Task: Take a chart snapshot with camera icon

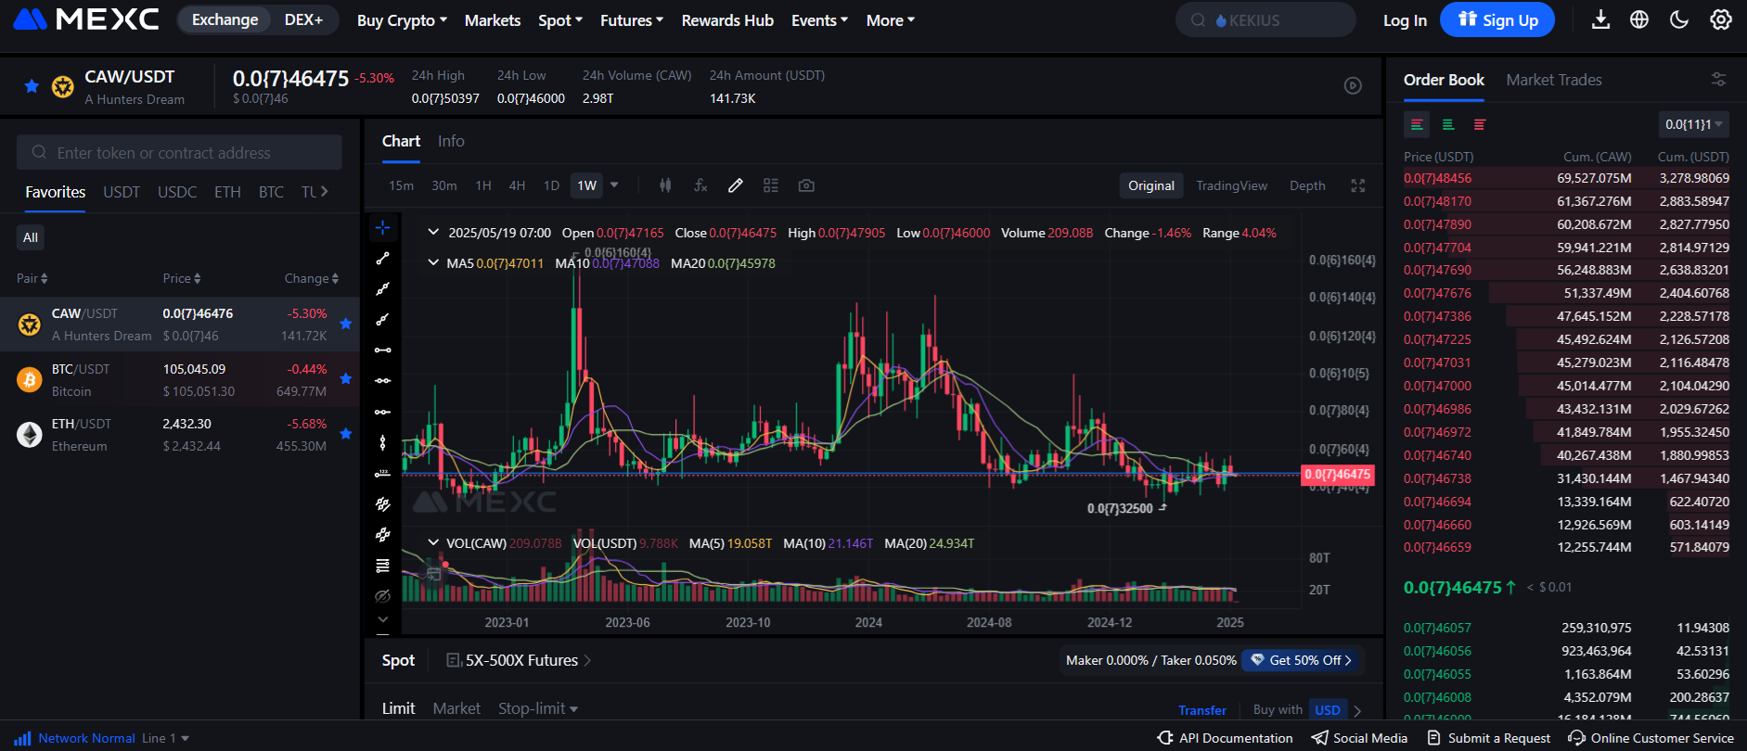Action: [x=806, y=185]
